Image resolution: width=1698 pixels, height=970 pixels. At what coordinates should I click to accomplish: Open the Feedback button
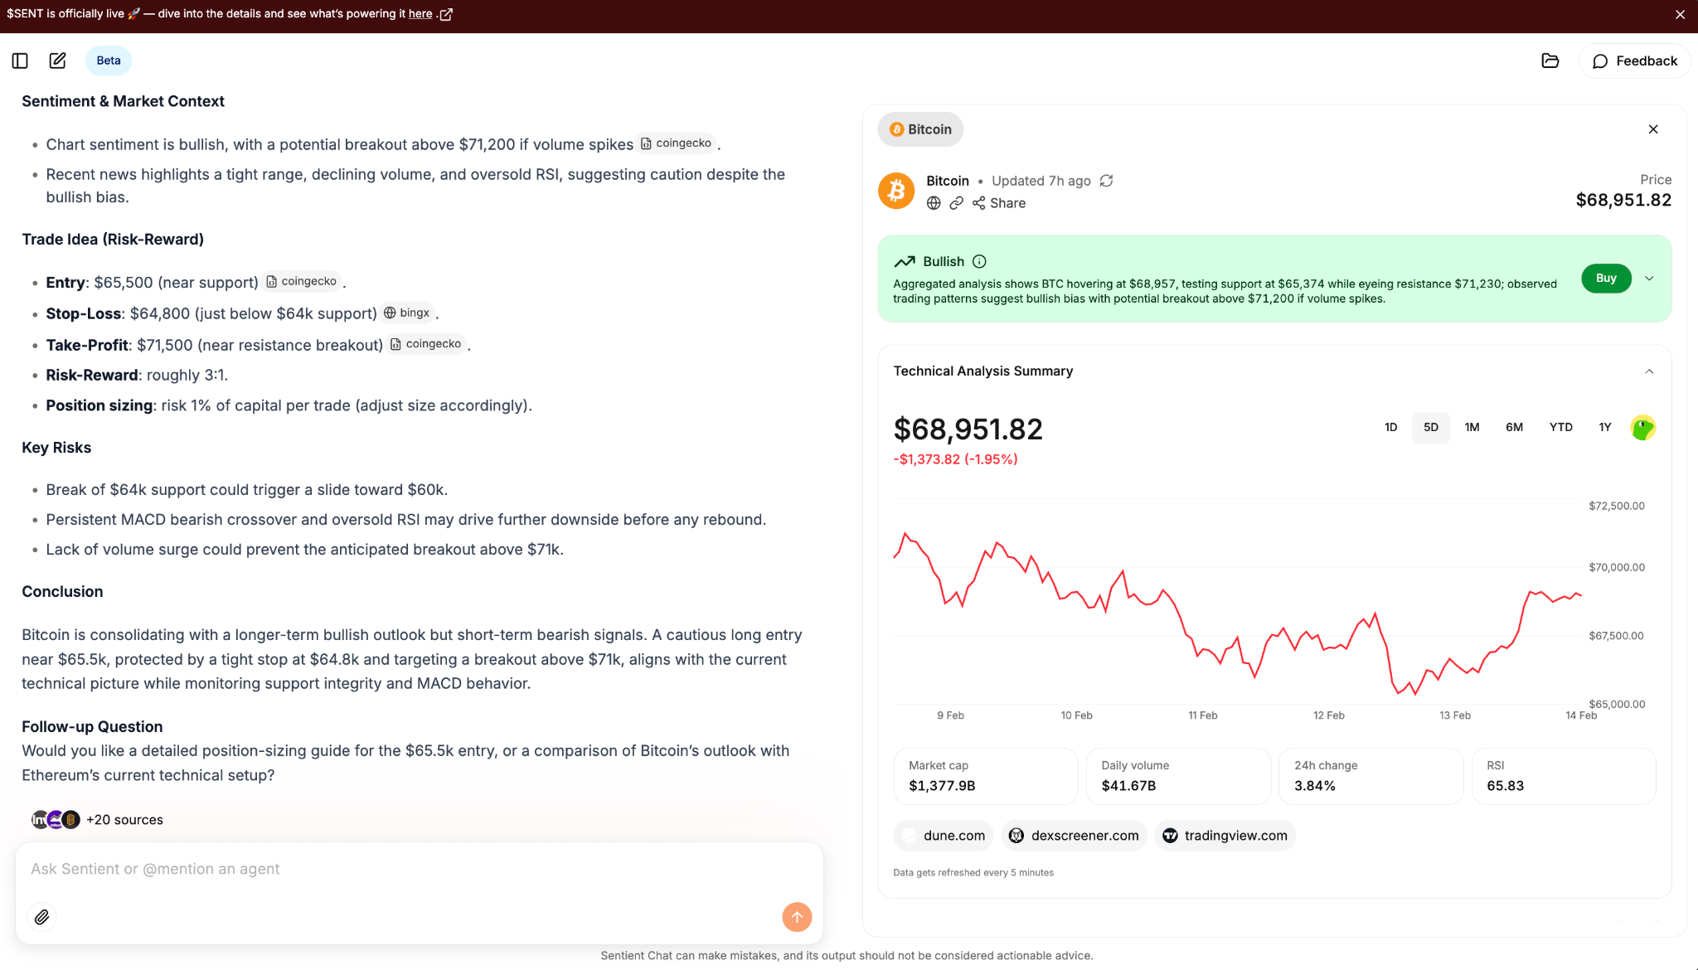tap(1634, 61)
